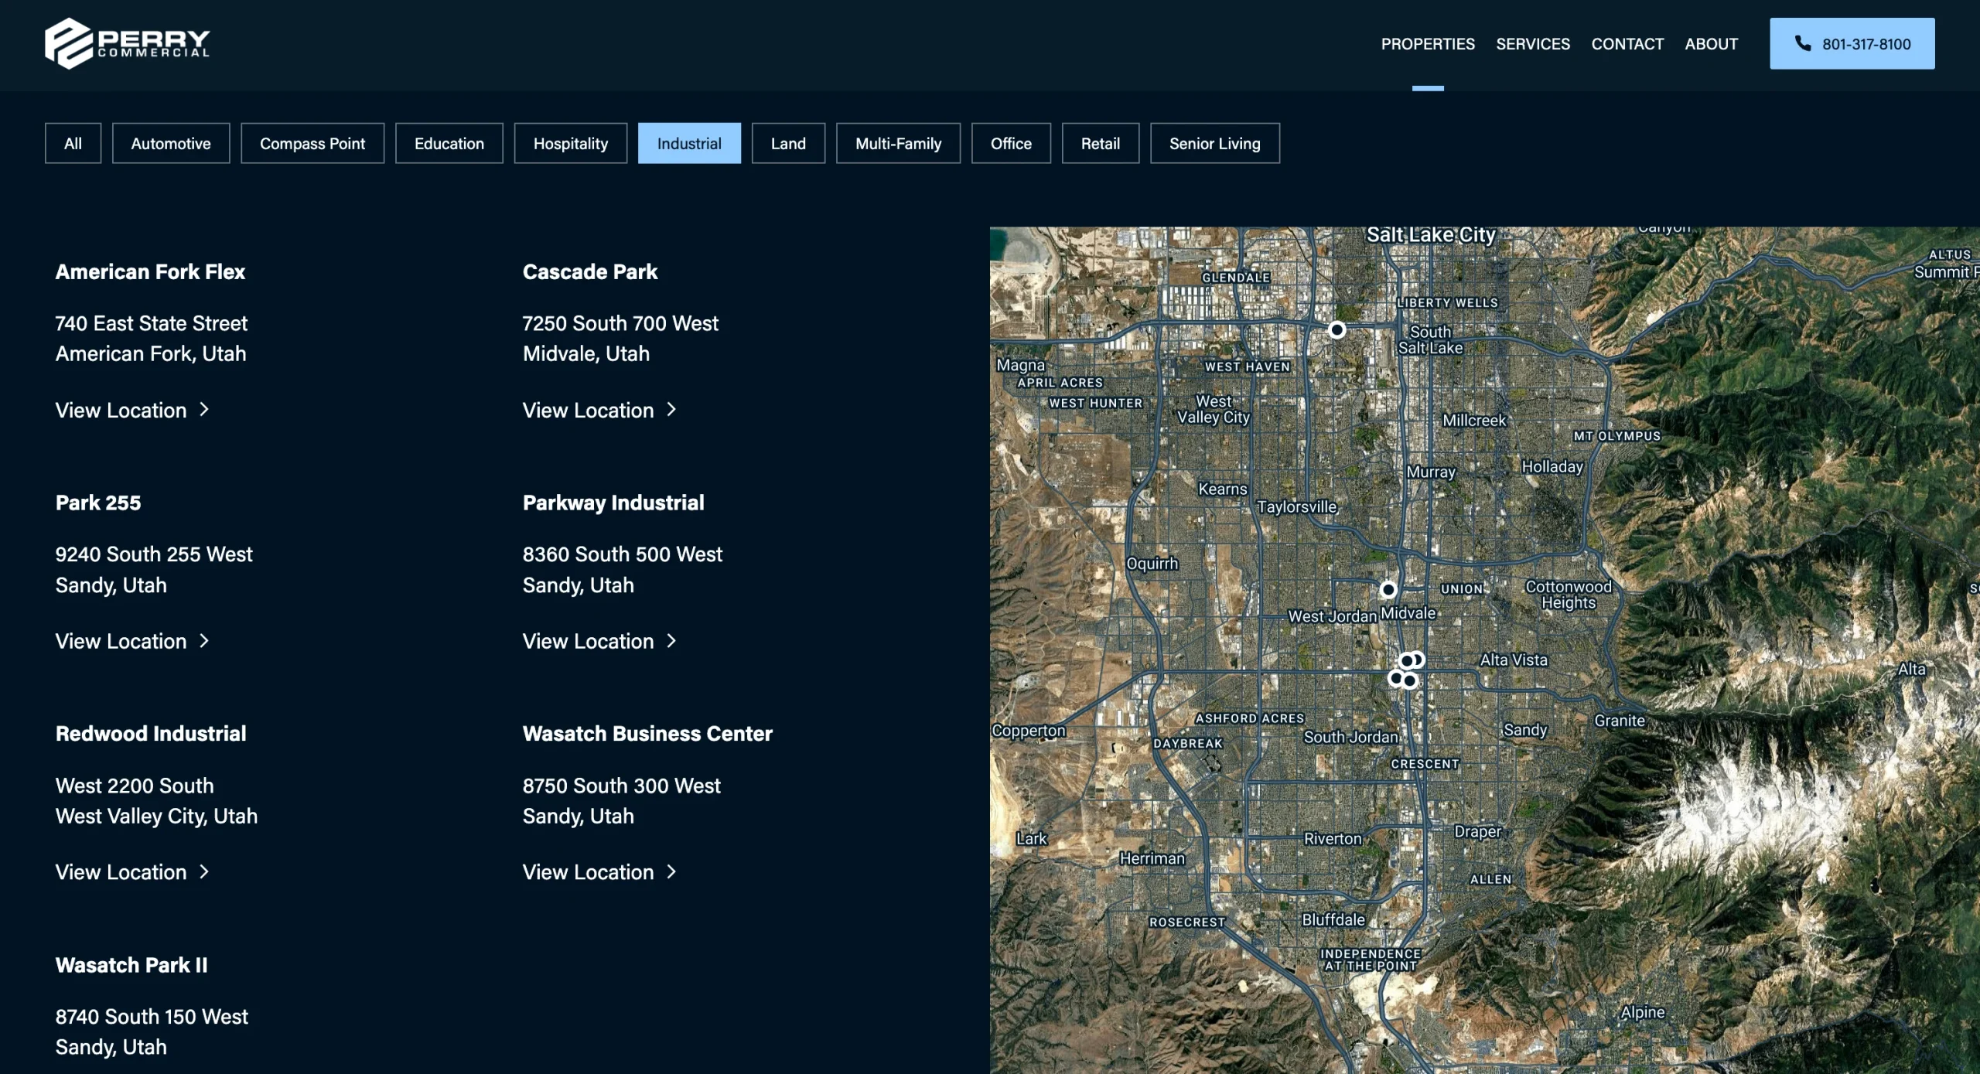This screenshot has width=1980, height=1074.
Task: Click chevron arrow beside Cascade Park View Location
Action: [671, 410]
